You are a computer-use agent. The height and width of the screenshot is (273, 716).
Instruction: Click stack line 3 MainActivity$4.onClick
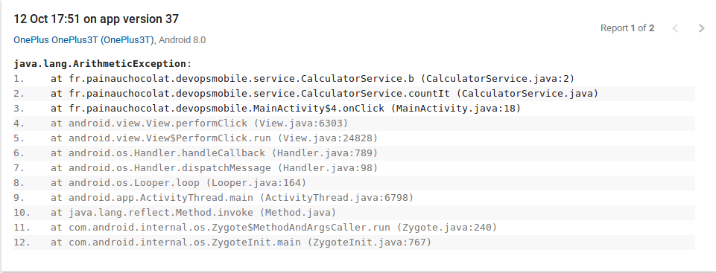pos(355,109)
